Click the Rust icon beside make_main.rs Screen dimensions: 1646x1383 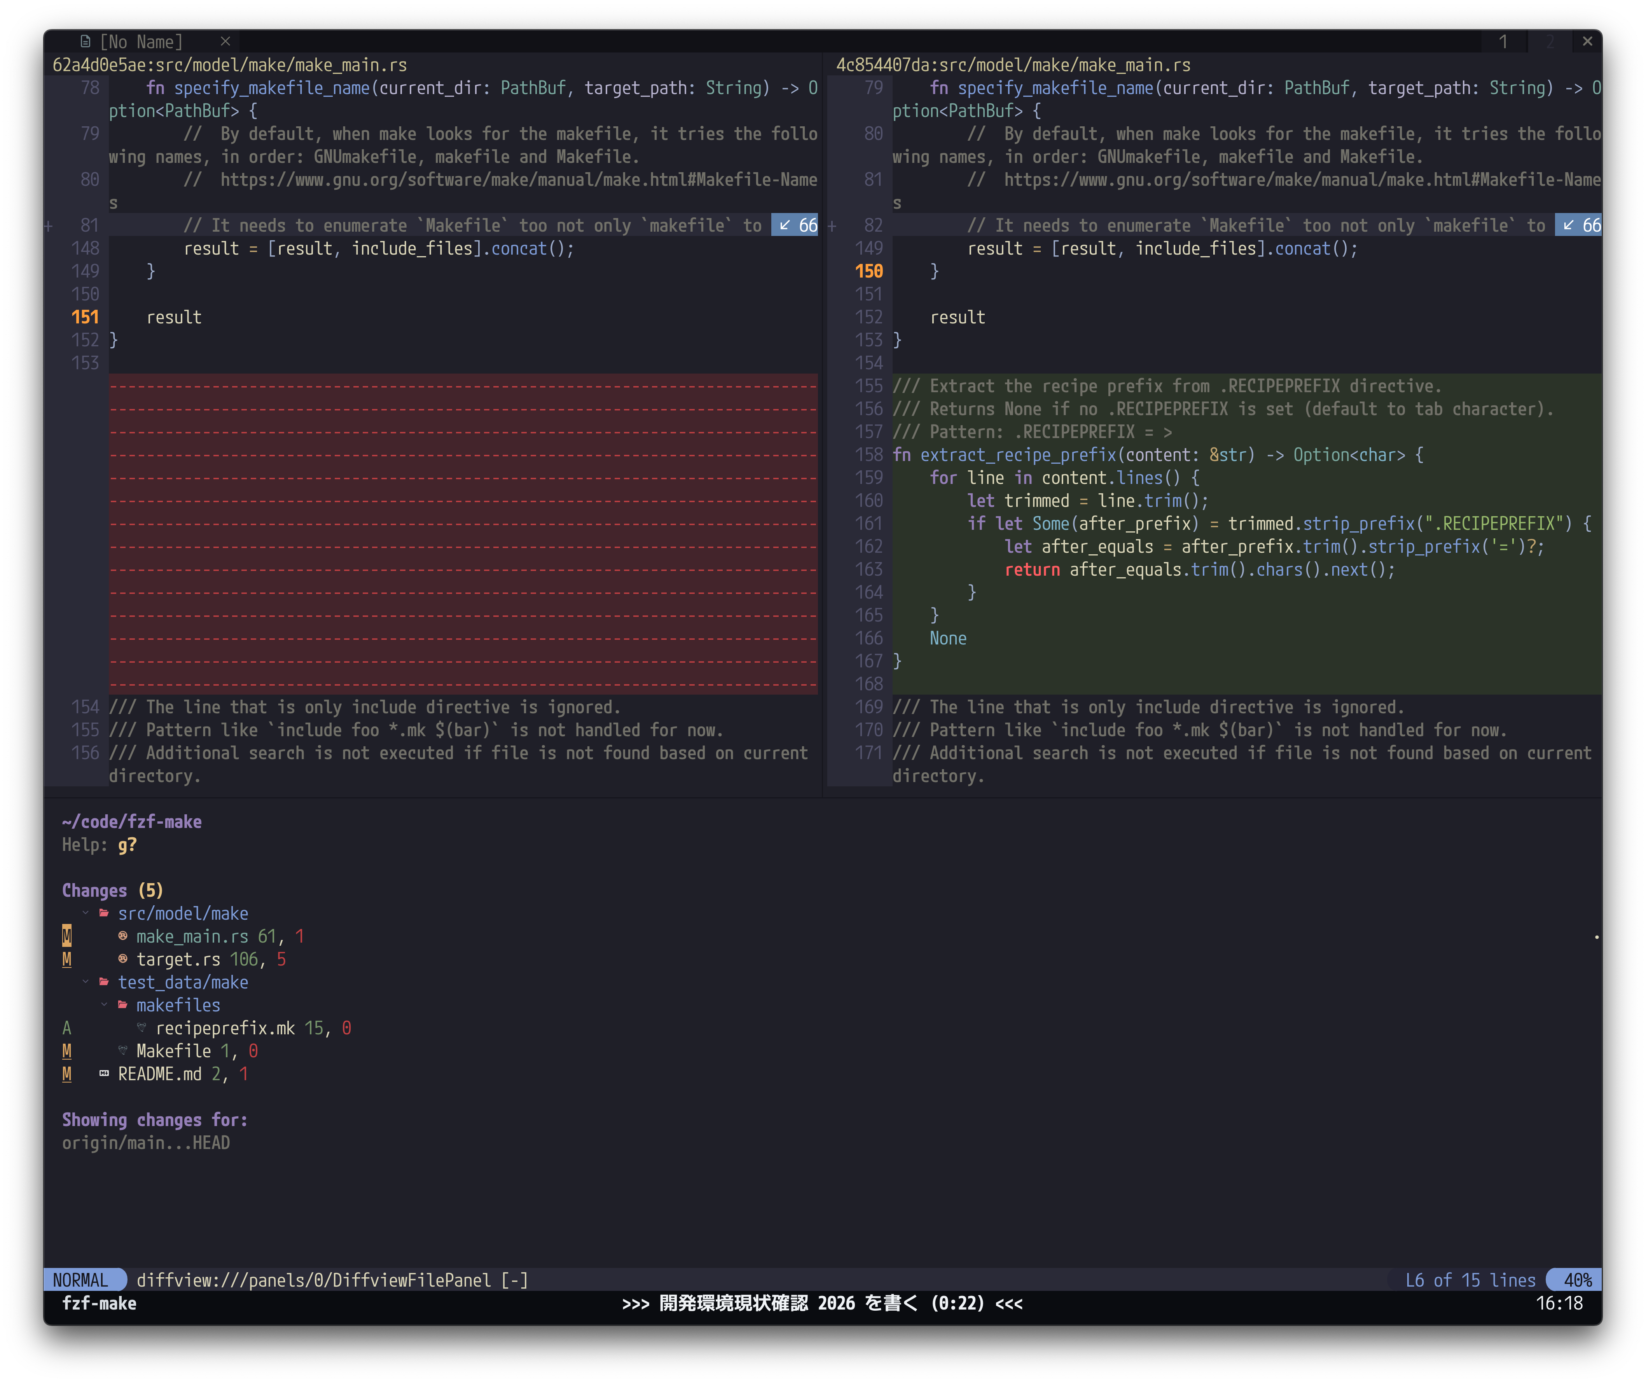[122, 936]
